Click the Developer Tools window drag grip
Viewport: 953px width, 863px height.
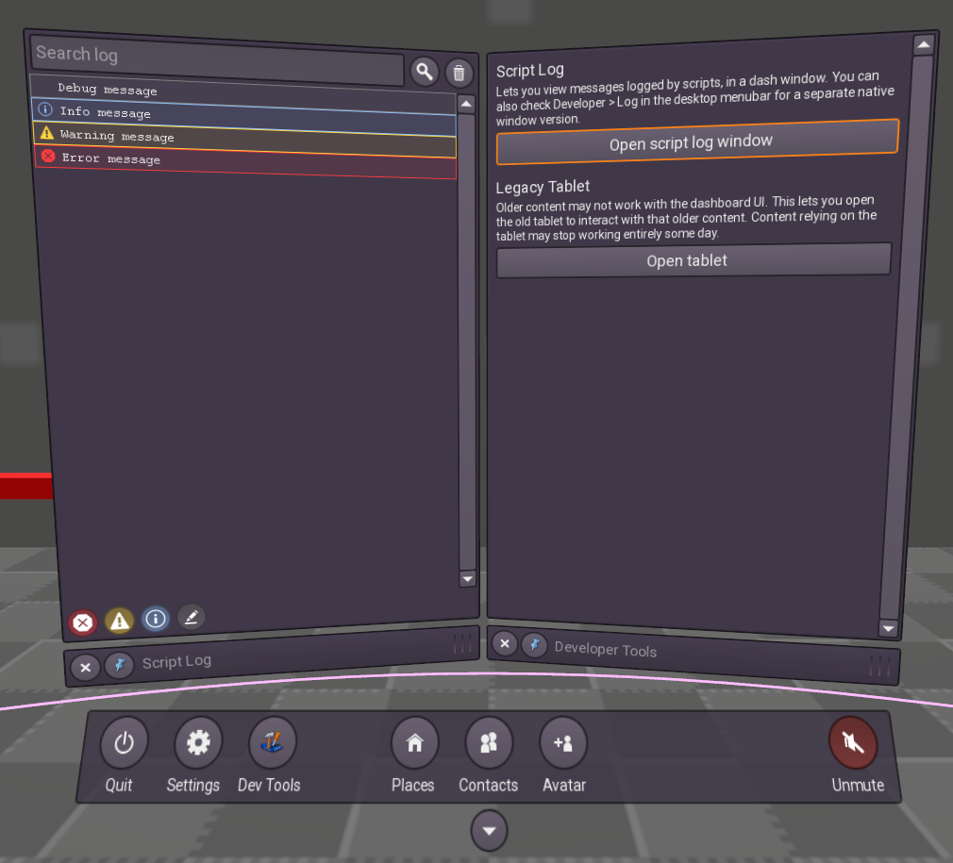coord(880,666)
